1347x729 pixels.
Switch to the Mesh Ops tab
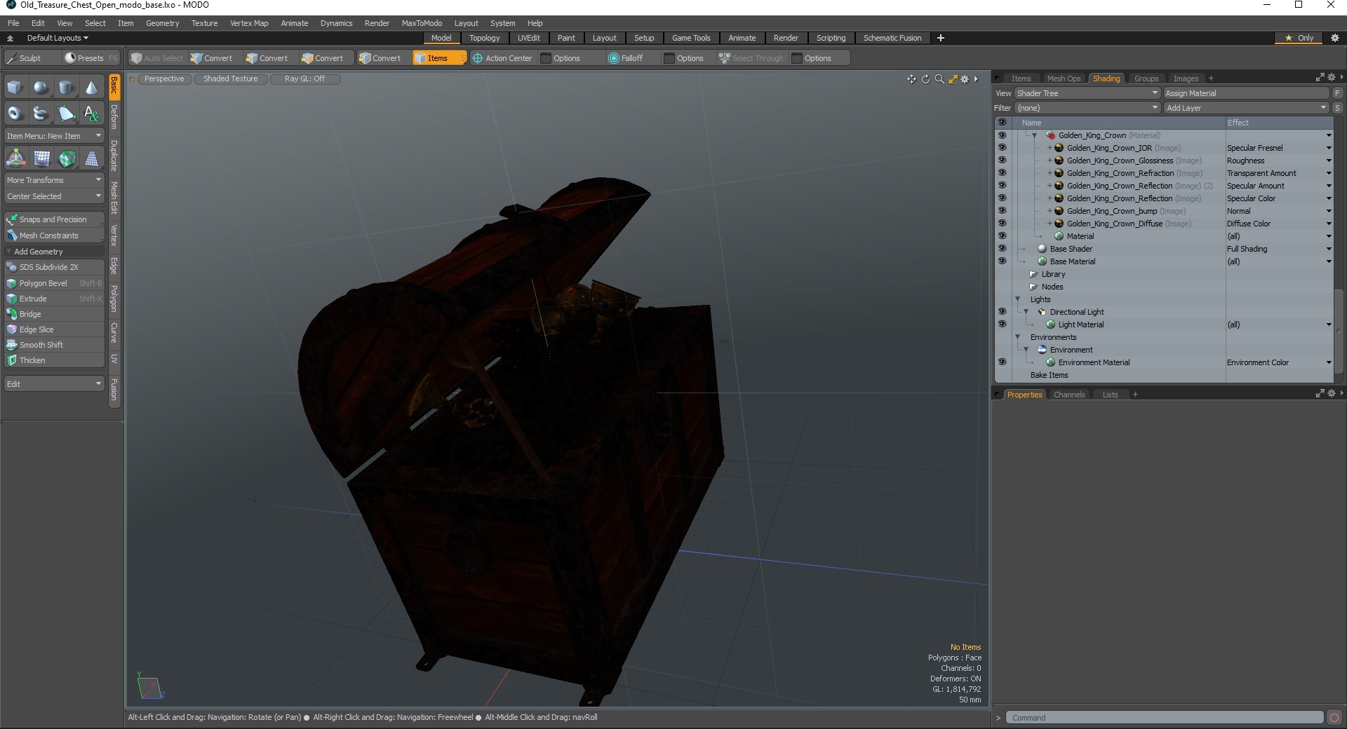click(1064, 79)
